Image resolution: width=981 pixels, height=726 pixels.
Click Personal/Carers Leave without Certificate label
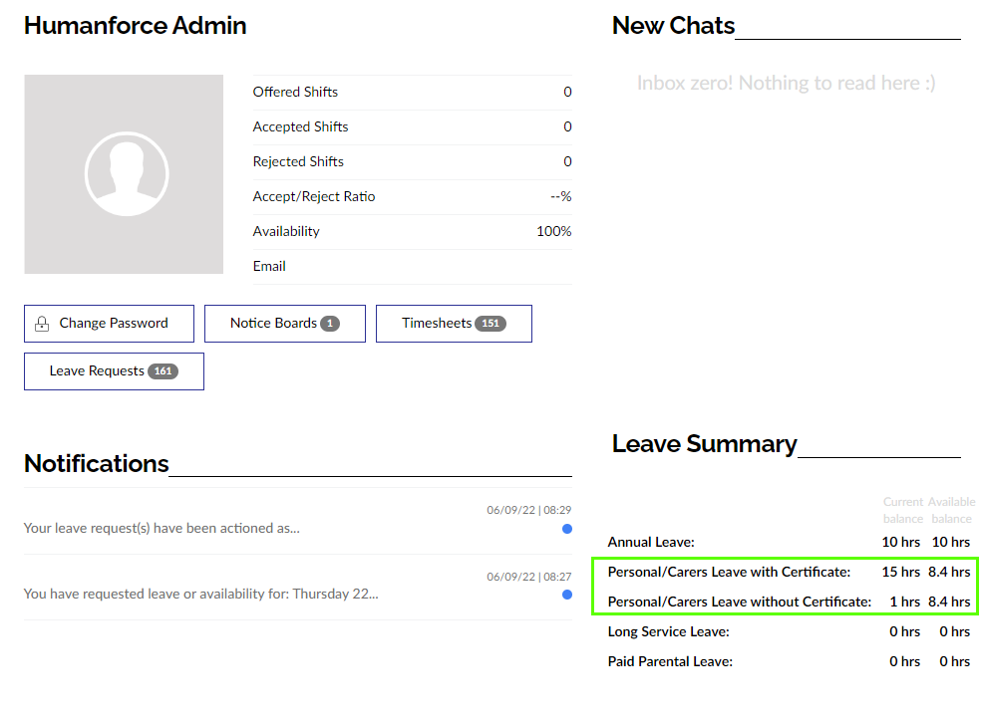tap(740, 603)
